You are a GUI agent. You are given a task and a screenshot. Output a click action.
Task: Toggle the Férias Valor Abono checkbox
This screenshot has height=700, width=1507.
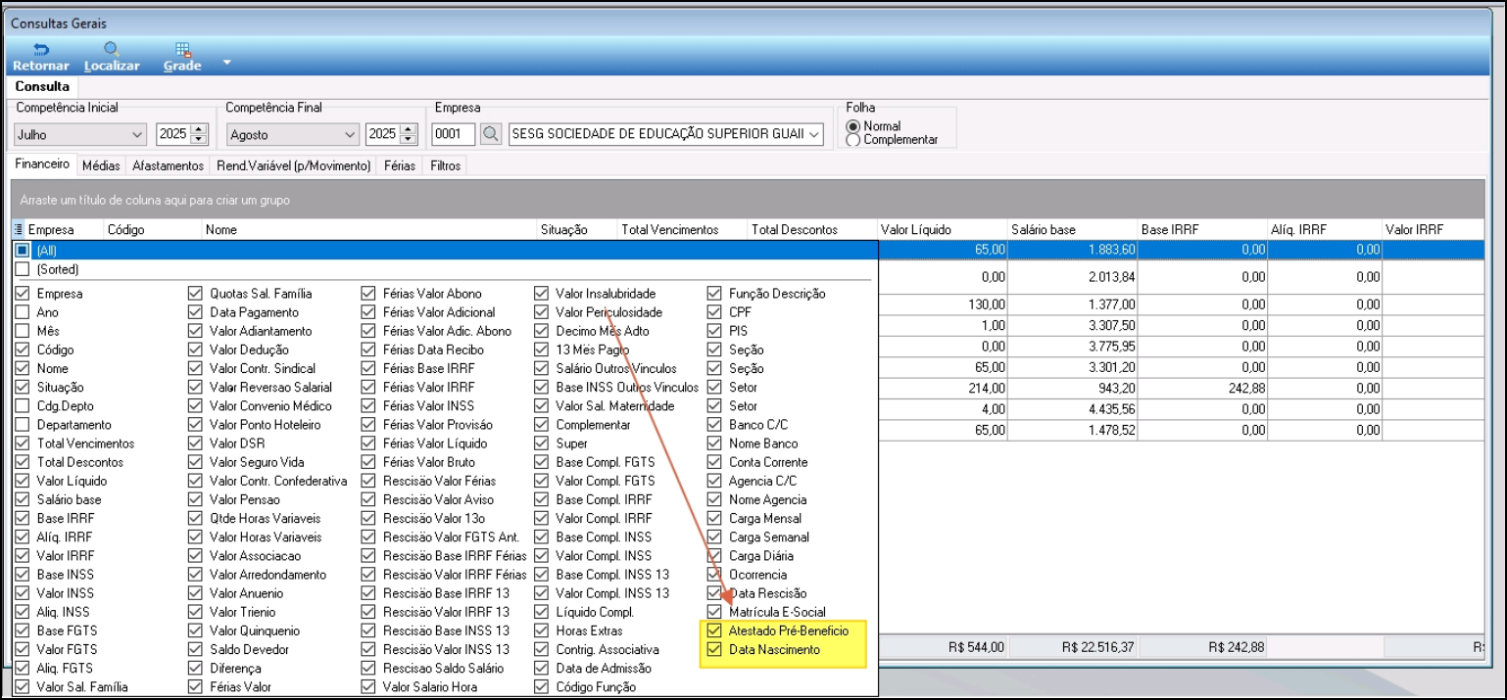368,294
